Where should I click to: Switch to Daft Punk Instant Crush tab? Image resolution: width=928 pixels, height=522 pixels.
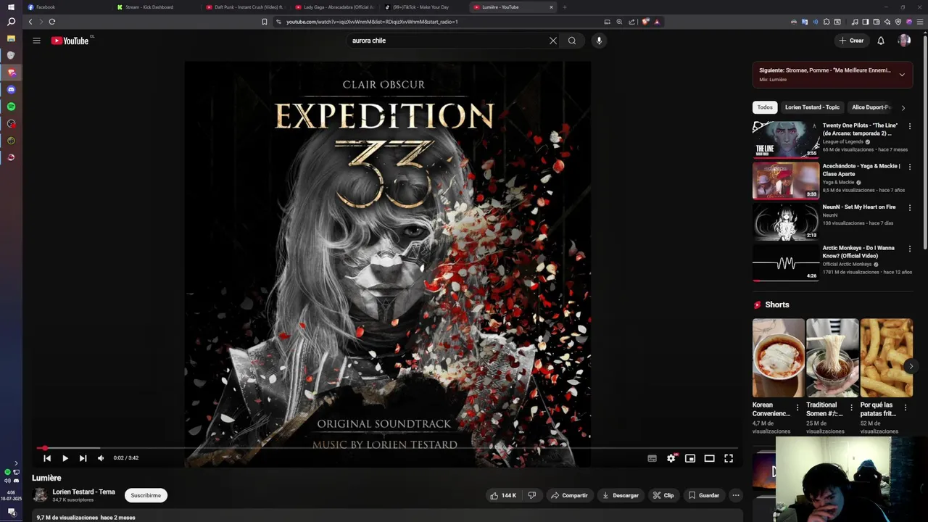tap(245, 7)
